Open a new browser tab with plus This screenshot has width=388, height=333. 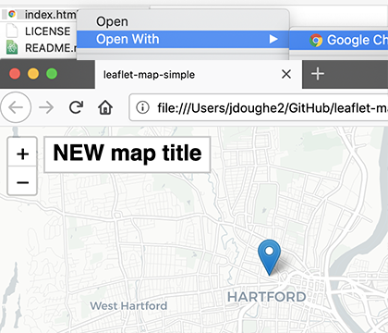pyautogui.click(x=318, y=74)
